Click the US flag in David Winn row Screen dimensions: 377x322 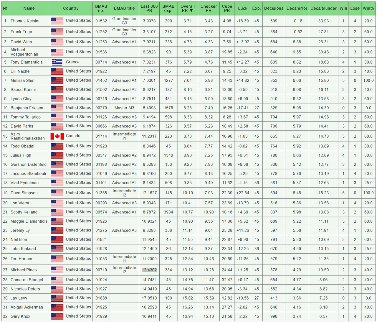click(x=57, y=42)
